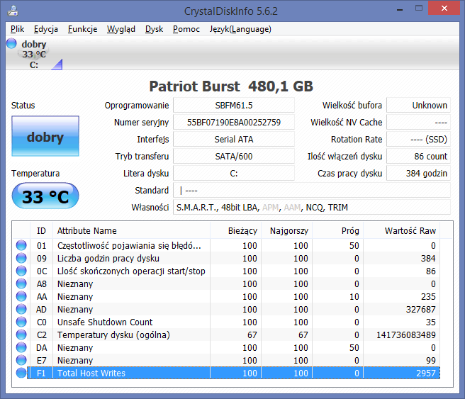Click raw value 2957 in F1 row
Viewport: 465px width, 399px height.
point(426,373)
